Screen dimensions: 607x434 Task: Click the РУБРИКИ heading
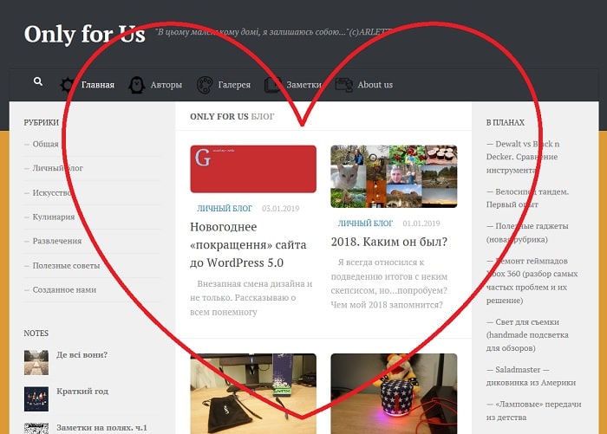[42, 123]
